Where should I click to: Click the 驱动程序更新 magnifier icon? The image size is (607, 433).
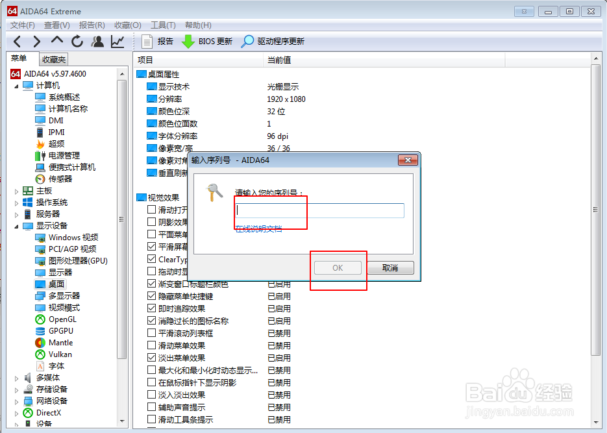[247, 42]
